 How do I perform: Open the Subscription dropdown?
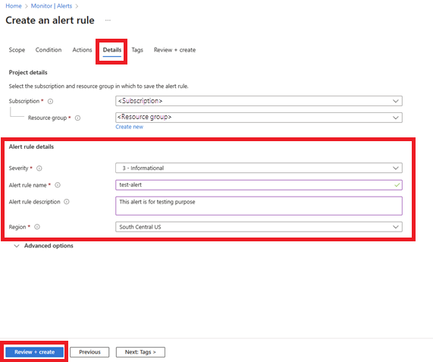(259, 101)
